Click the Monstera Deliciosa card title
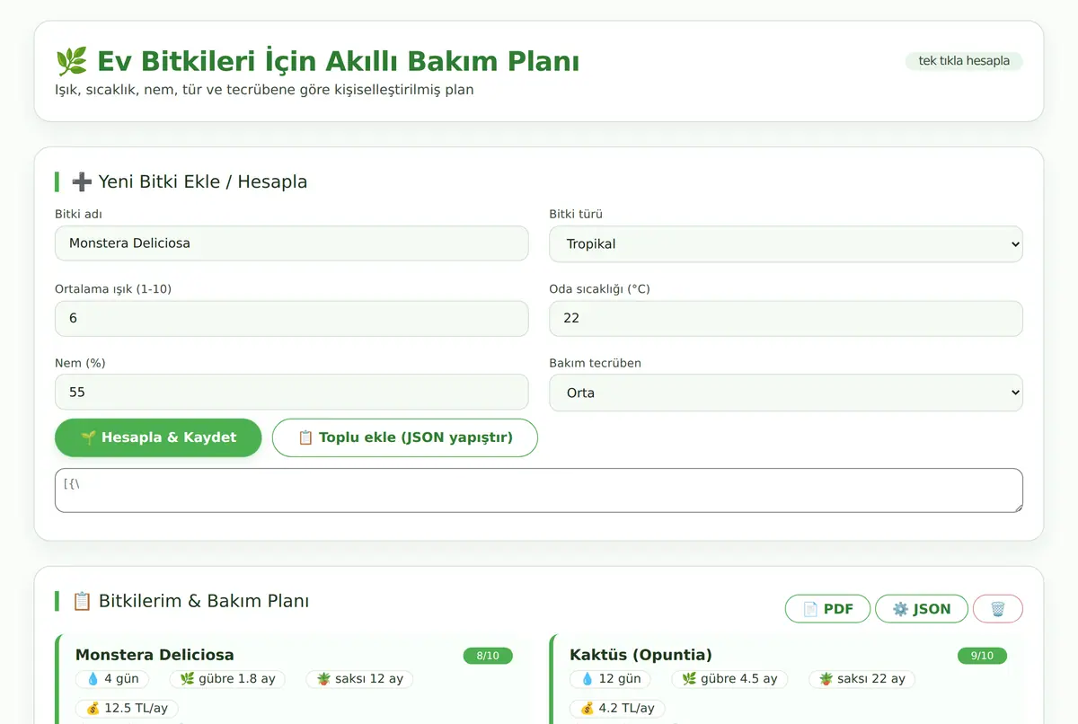Screen dimensions: 1078x724 (x=155, y=655)
